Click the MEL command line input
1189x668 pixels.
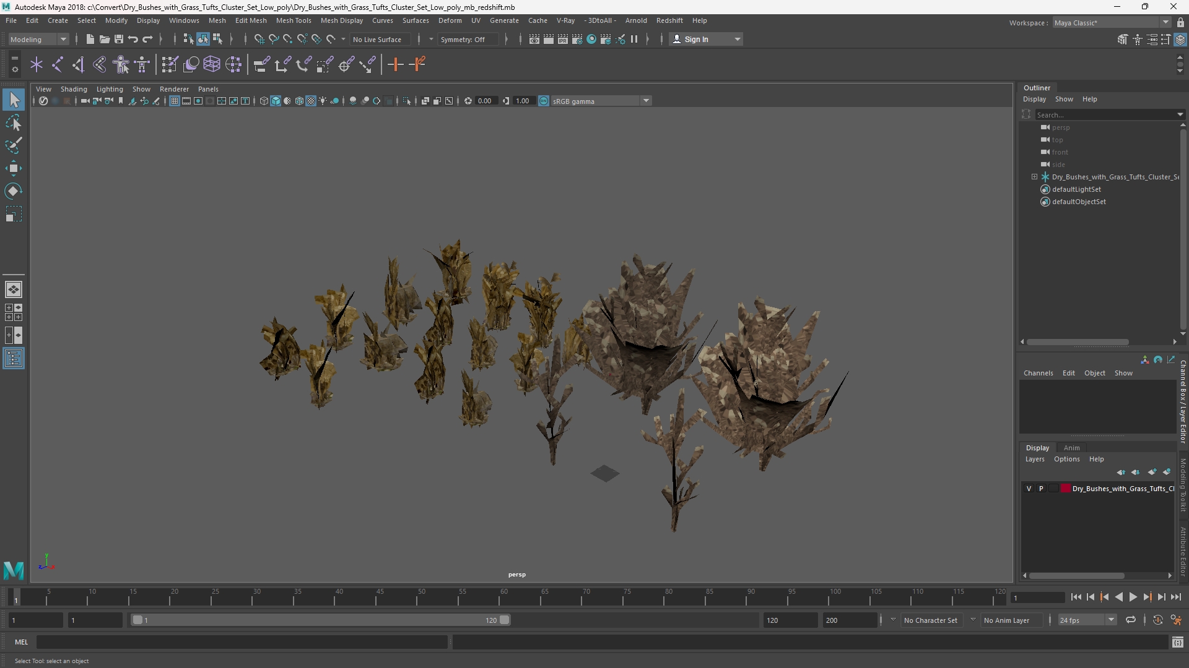pyautogui.click(x=242, y=642)
